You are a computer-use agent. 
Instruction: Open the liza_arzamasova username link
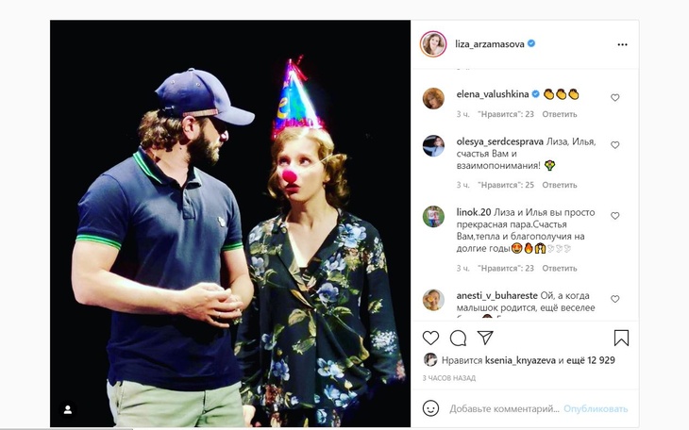pos(489,43)
